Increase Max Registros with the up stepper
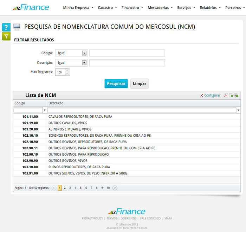 coord(67,70)
